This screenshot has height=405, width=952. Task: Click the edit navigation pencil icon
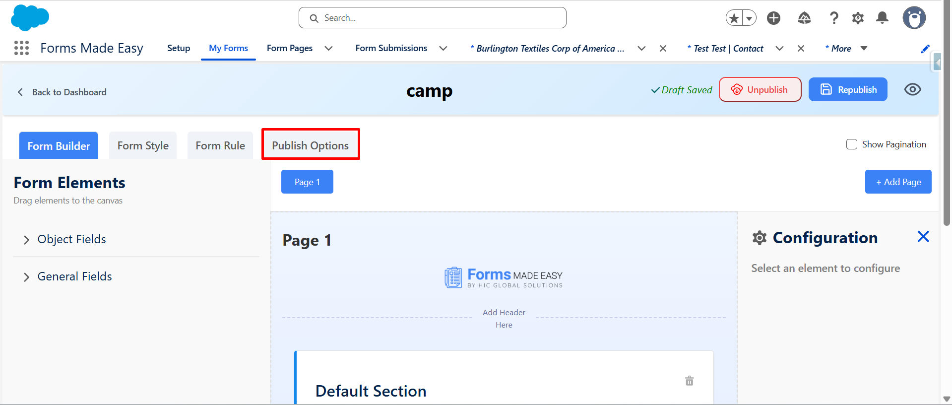point(925,49)
